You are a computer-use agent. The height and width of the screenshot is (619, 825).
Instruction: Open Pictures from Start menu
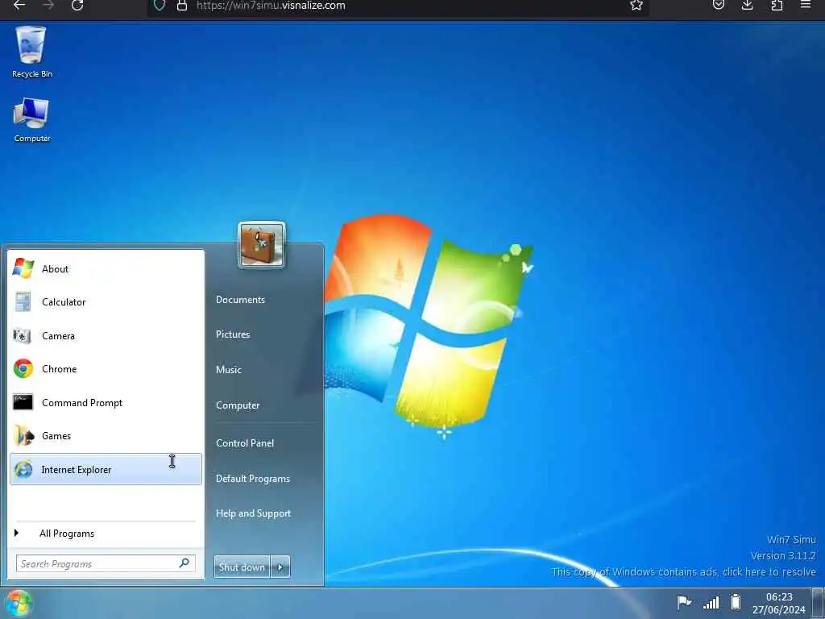[x=233, y=334]
